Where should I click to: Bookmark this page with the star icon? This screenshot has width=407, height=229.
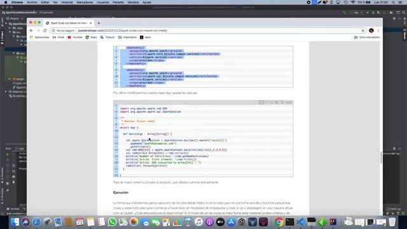(362, 31)
